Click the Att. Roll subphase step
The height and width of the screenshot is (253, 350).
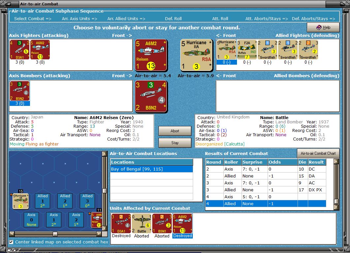click(x=220, y=19)
